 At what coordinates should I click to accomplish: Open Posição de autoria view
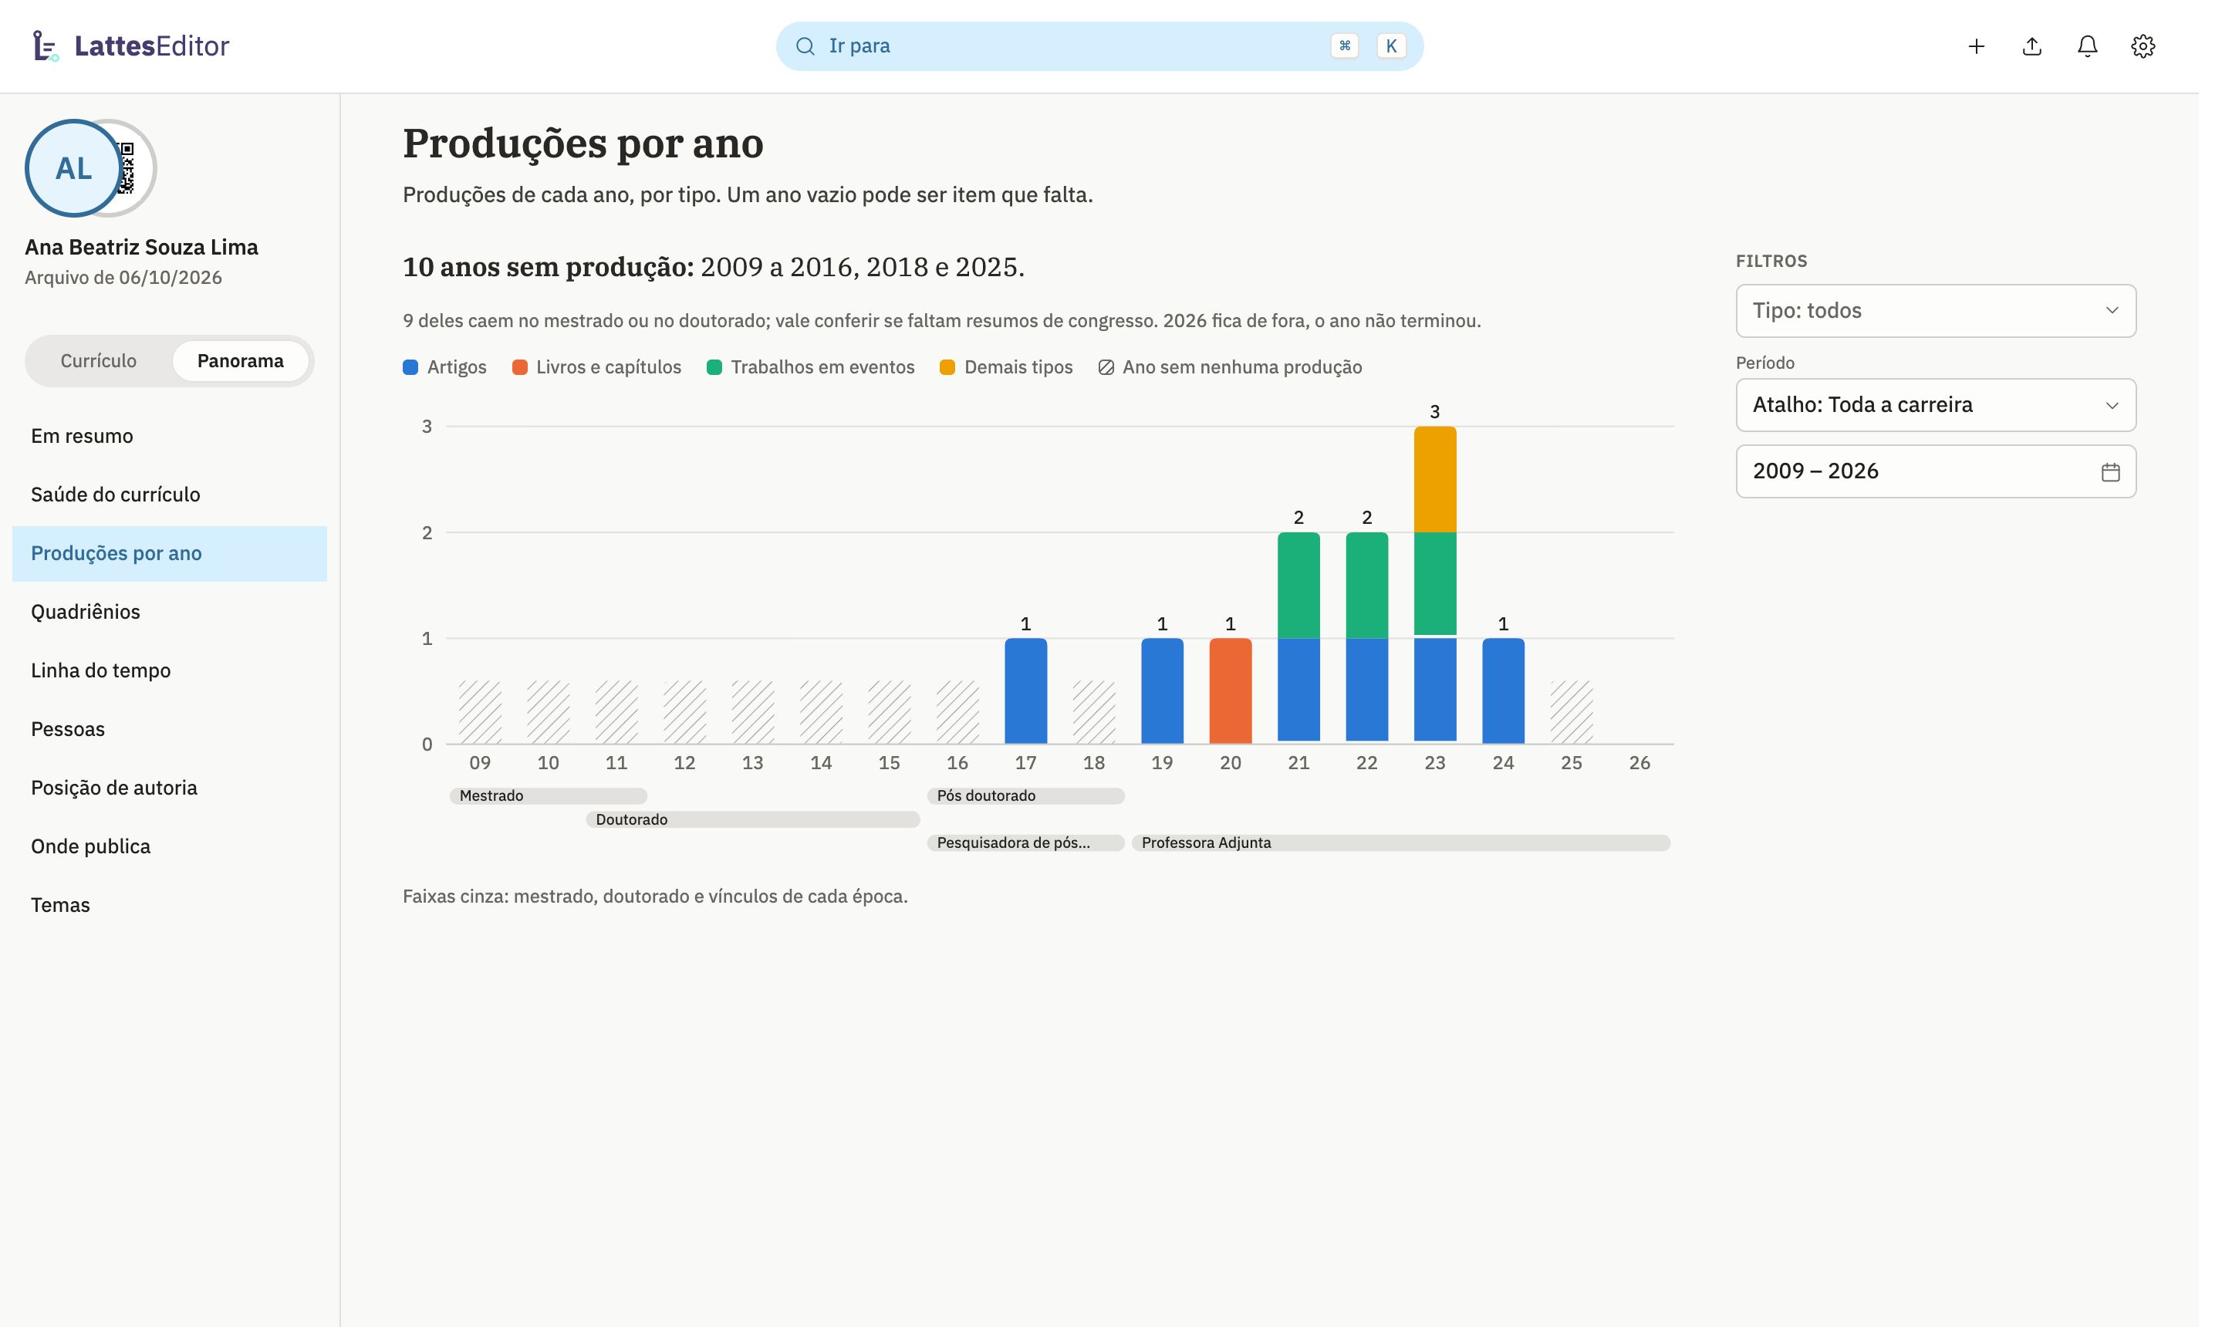pyautogui.click(x=170, y=788)
